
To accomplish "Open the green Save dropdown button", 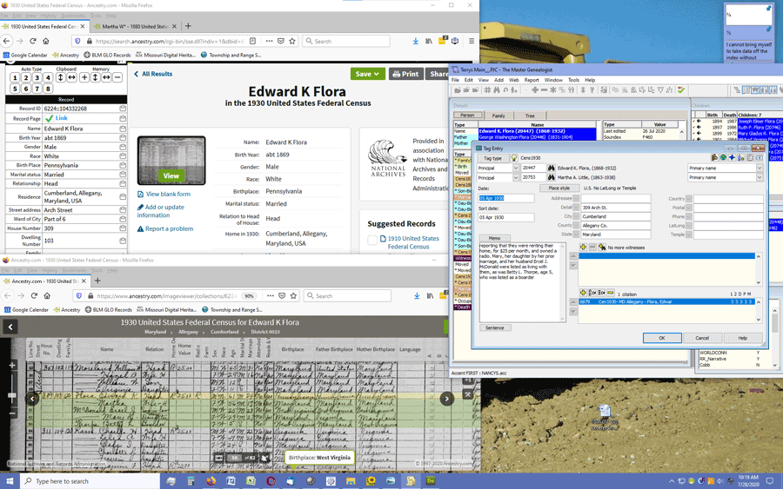I will tap(367, 74).
